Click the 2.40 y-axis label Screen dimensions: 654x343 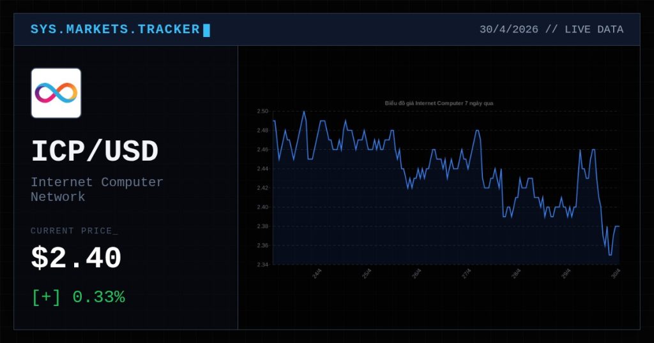click(x=262, y=207)
